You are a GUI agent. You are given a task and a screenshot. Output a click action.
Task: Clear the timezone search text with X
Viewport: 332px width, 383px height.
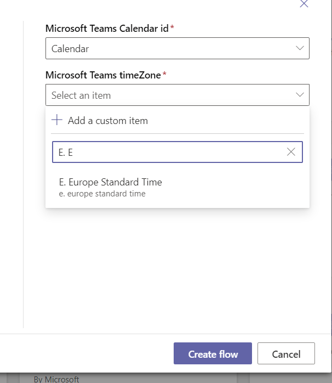[x=291, y=152]
